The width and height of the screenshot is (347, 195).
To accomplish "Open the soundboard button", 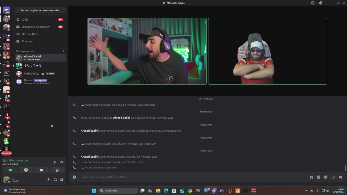I will 57,170.
